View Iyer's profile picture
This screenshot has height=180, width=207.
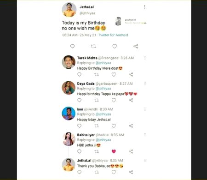coord(69,114)
